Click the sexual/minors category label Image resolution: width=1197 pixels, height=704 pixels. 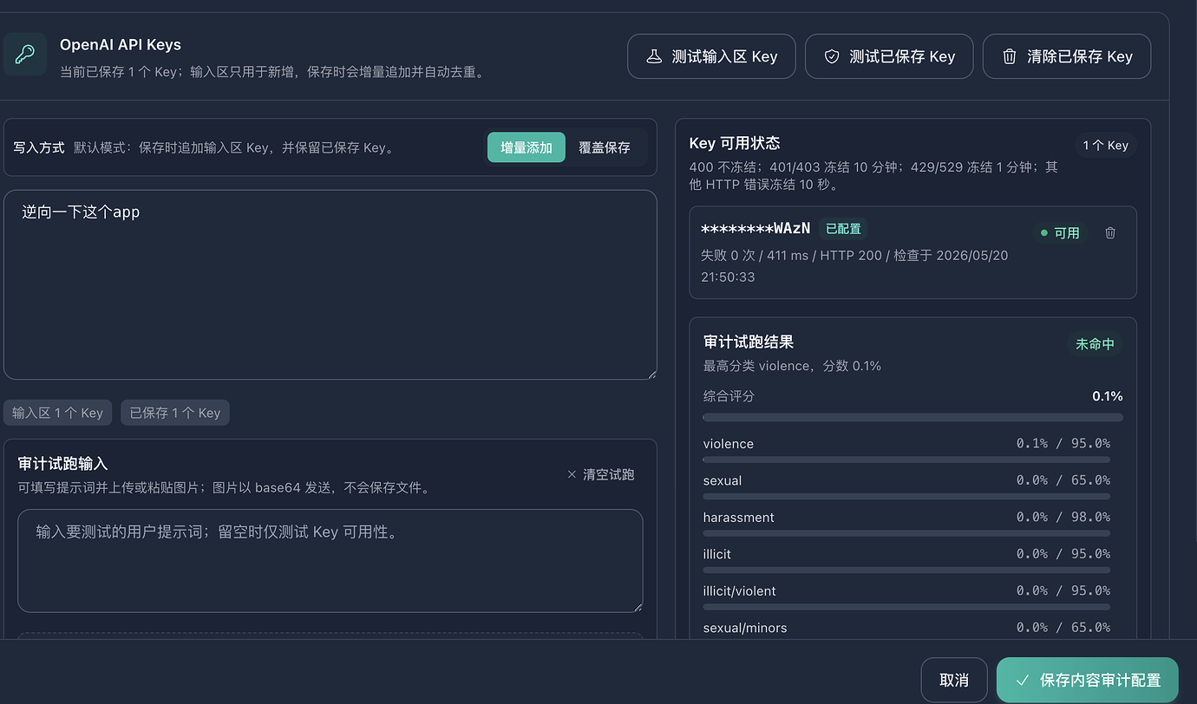(x=745, y=628)
